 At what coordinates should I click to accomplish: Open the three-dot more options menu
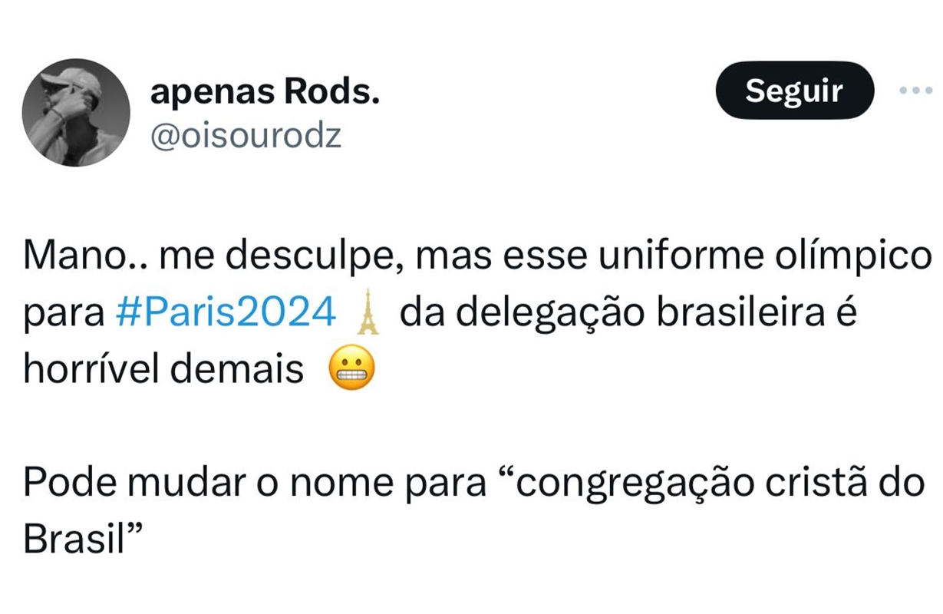(915, 91)
